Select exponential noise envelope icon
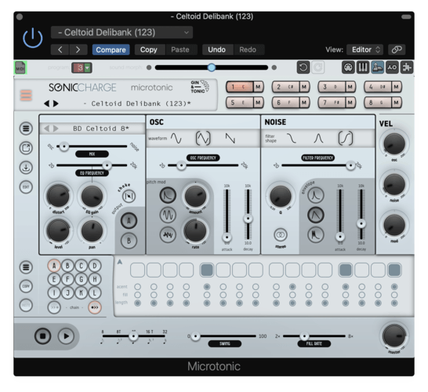Screen dimensions: 428x392 tap(316, 195)
